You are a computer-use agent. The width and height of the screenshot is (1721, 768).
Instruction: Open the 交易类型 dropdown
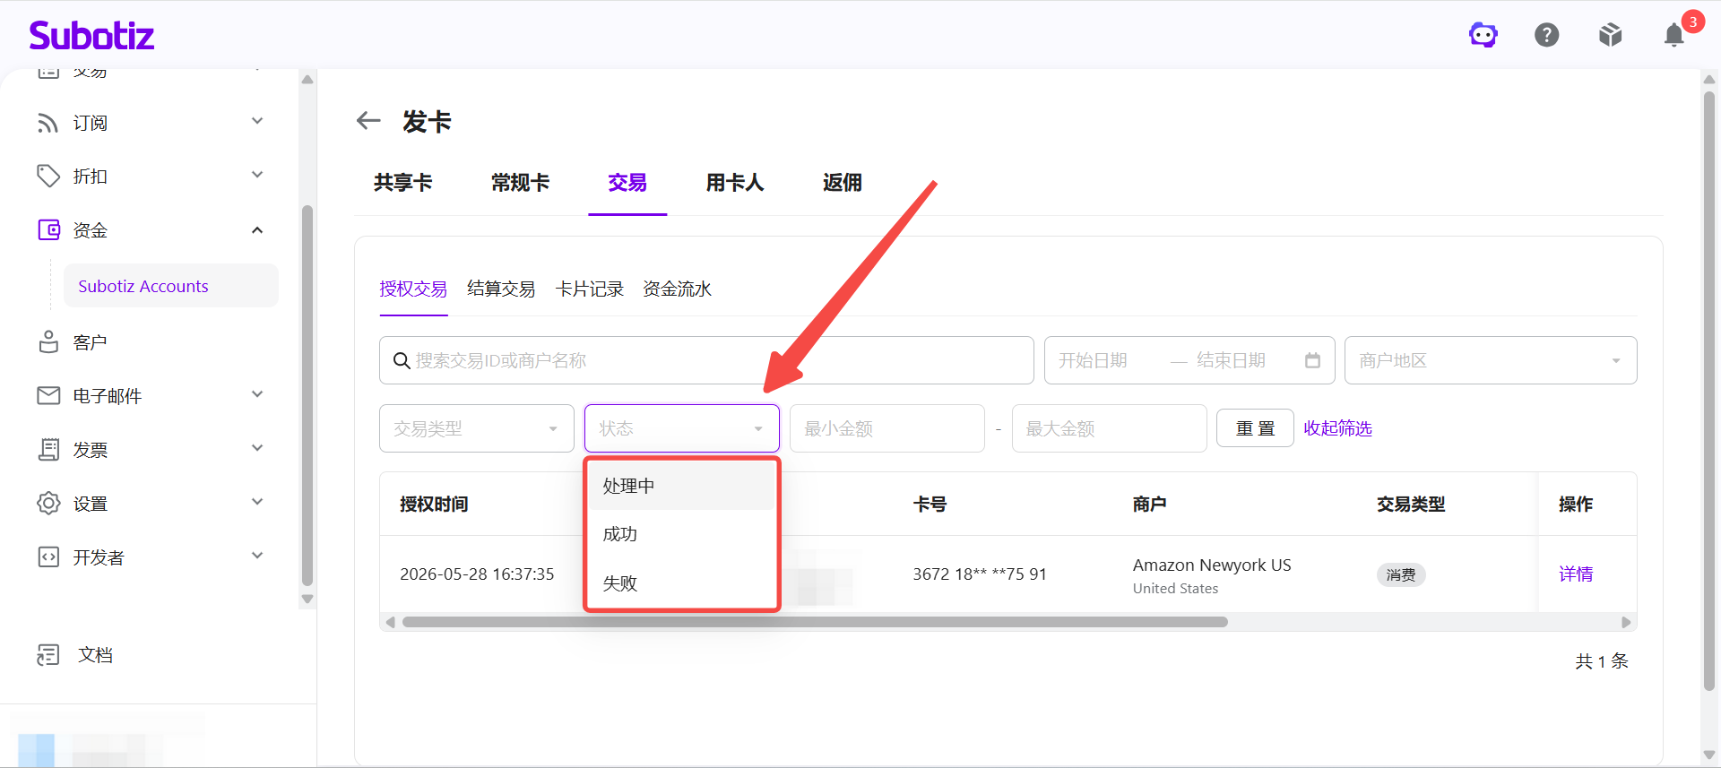477,428
